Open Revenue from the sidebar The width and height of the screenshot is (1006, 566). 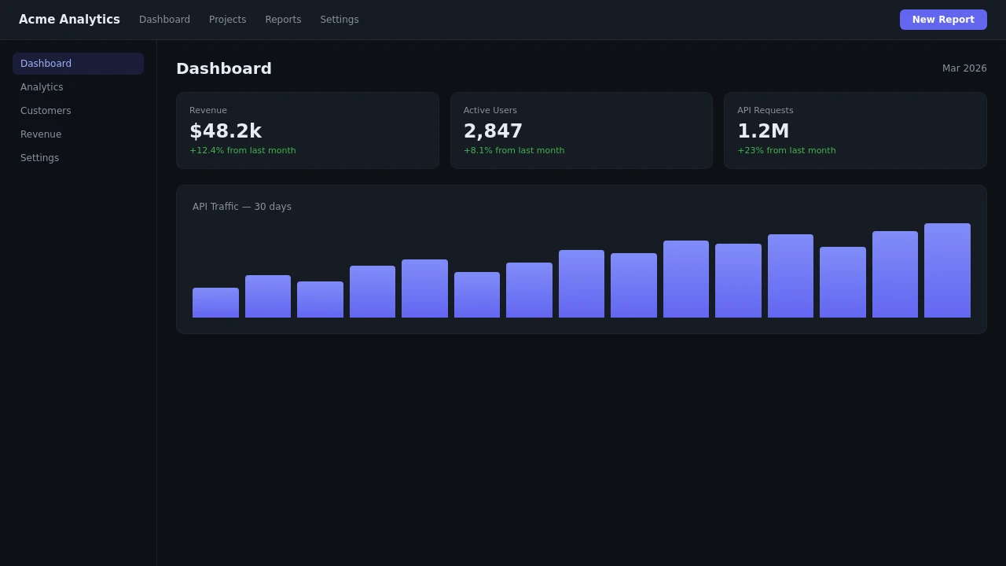tap(41, 134)
